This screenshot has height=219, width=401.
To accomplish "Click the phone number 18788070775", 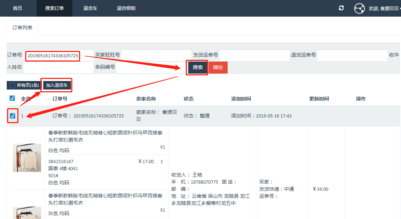I will (x=204, y=182).
